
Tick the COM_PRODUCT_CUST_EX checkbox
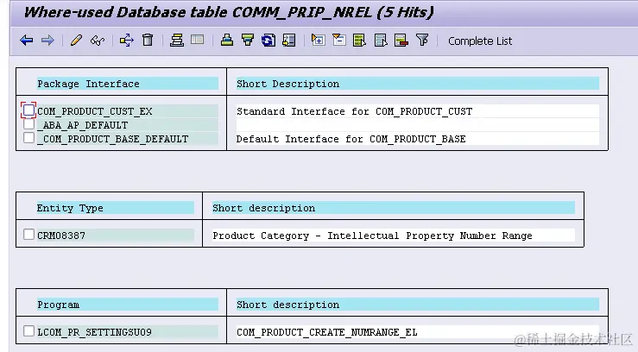click(x=28, y=110)
